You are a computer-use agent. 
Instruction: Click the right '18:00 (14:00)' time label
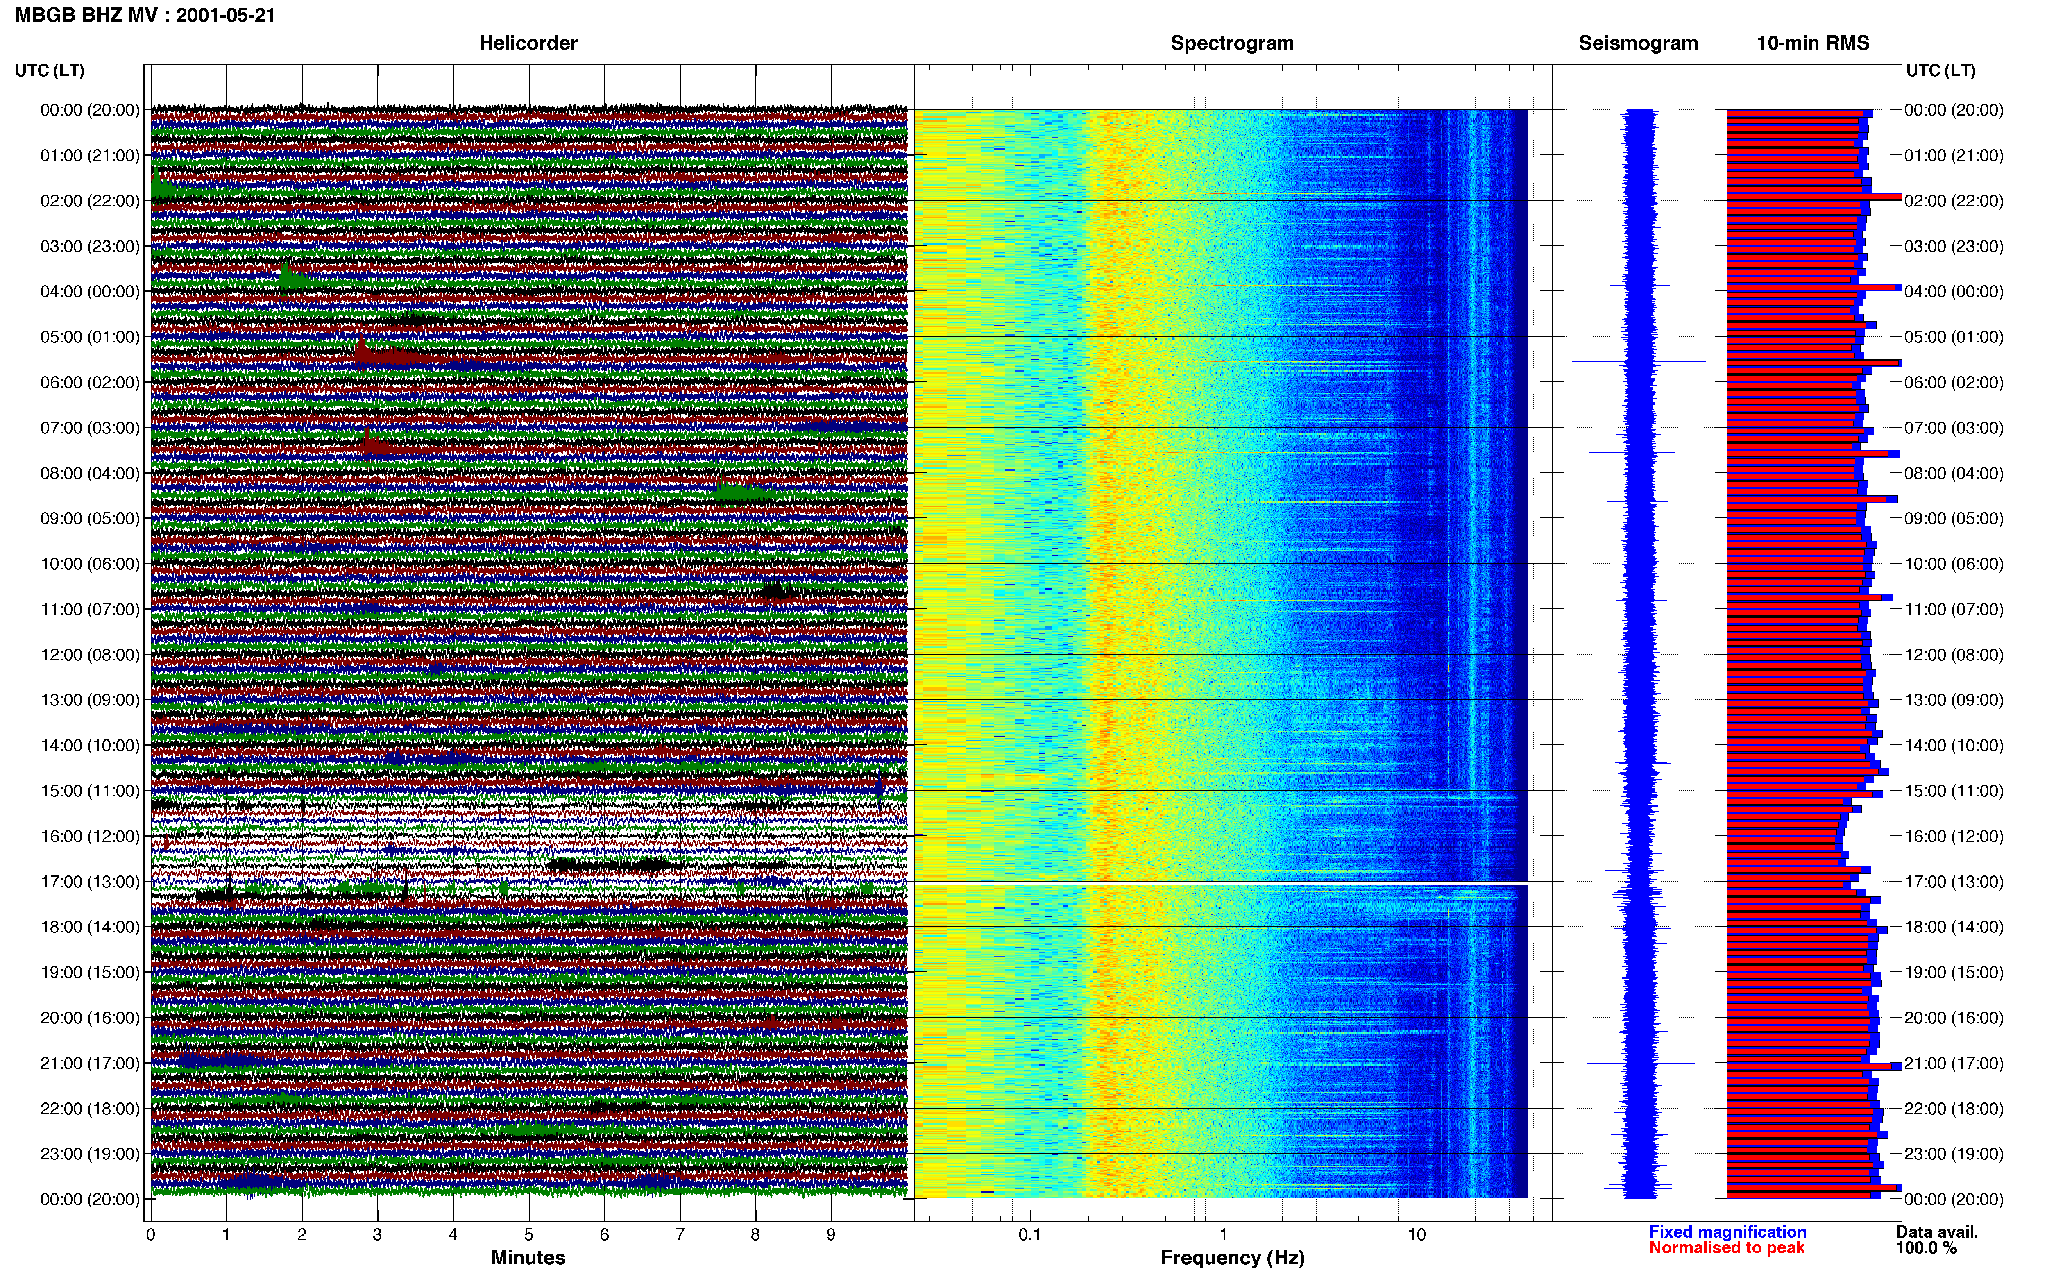pyautogui.click(x=1954, y=927)
